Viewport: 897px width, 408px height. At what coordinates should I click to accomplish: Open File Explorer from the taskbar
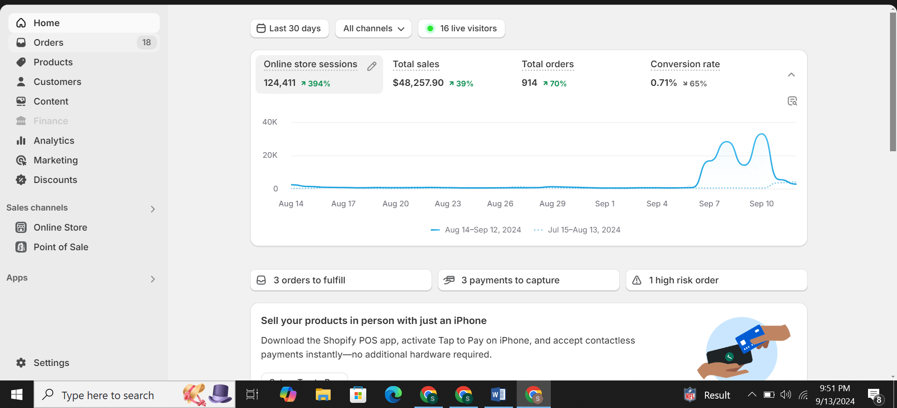click(x=323, y=395)
